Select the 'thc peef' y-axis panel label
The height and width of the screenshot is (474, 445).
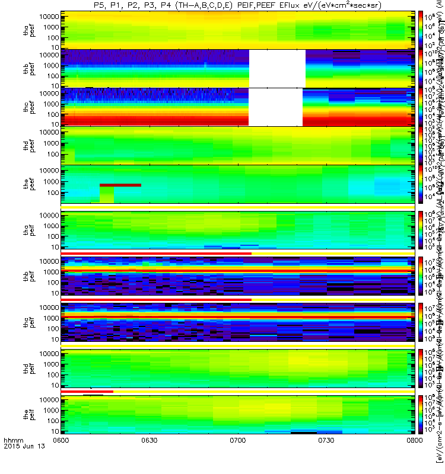point(29,107)
